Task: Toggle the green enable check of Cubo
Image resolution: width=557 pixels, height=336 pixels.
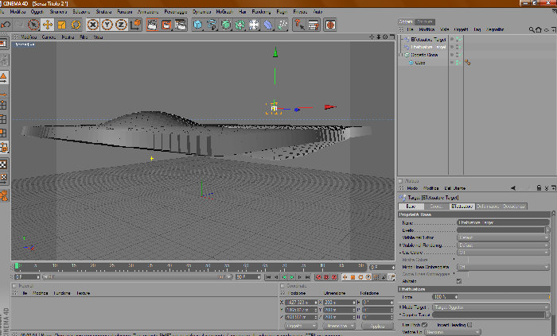Action: 458,63
